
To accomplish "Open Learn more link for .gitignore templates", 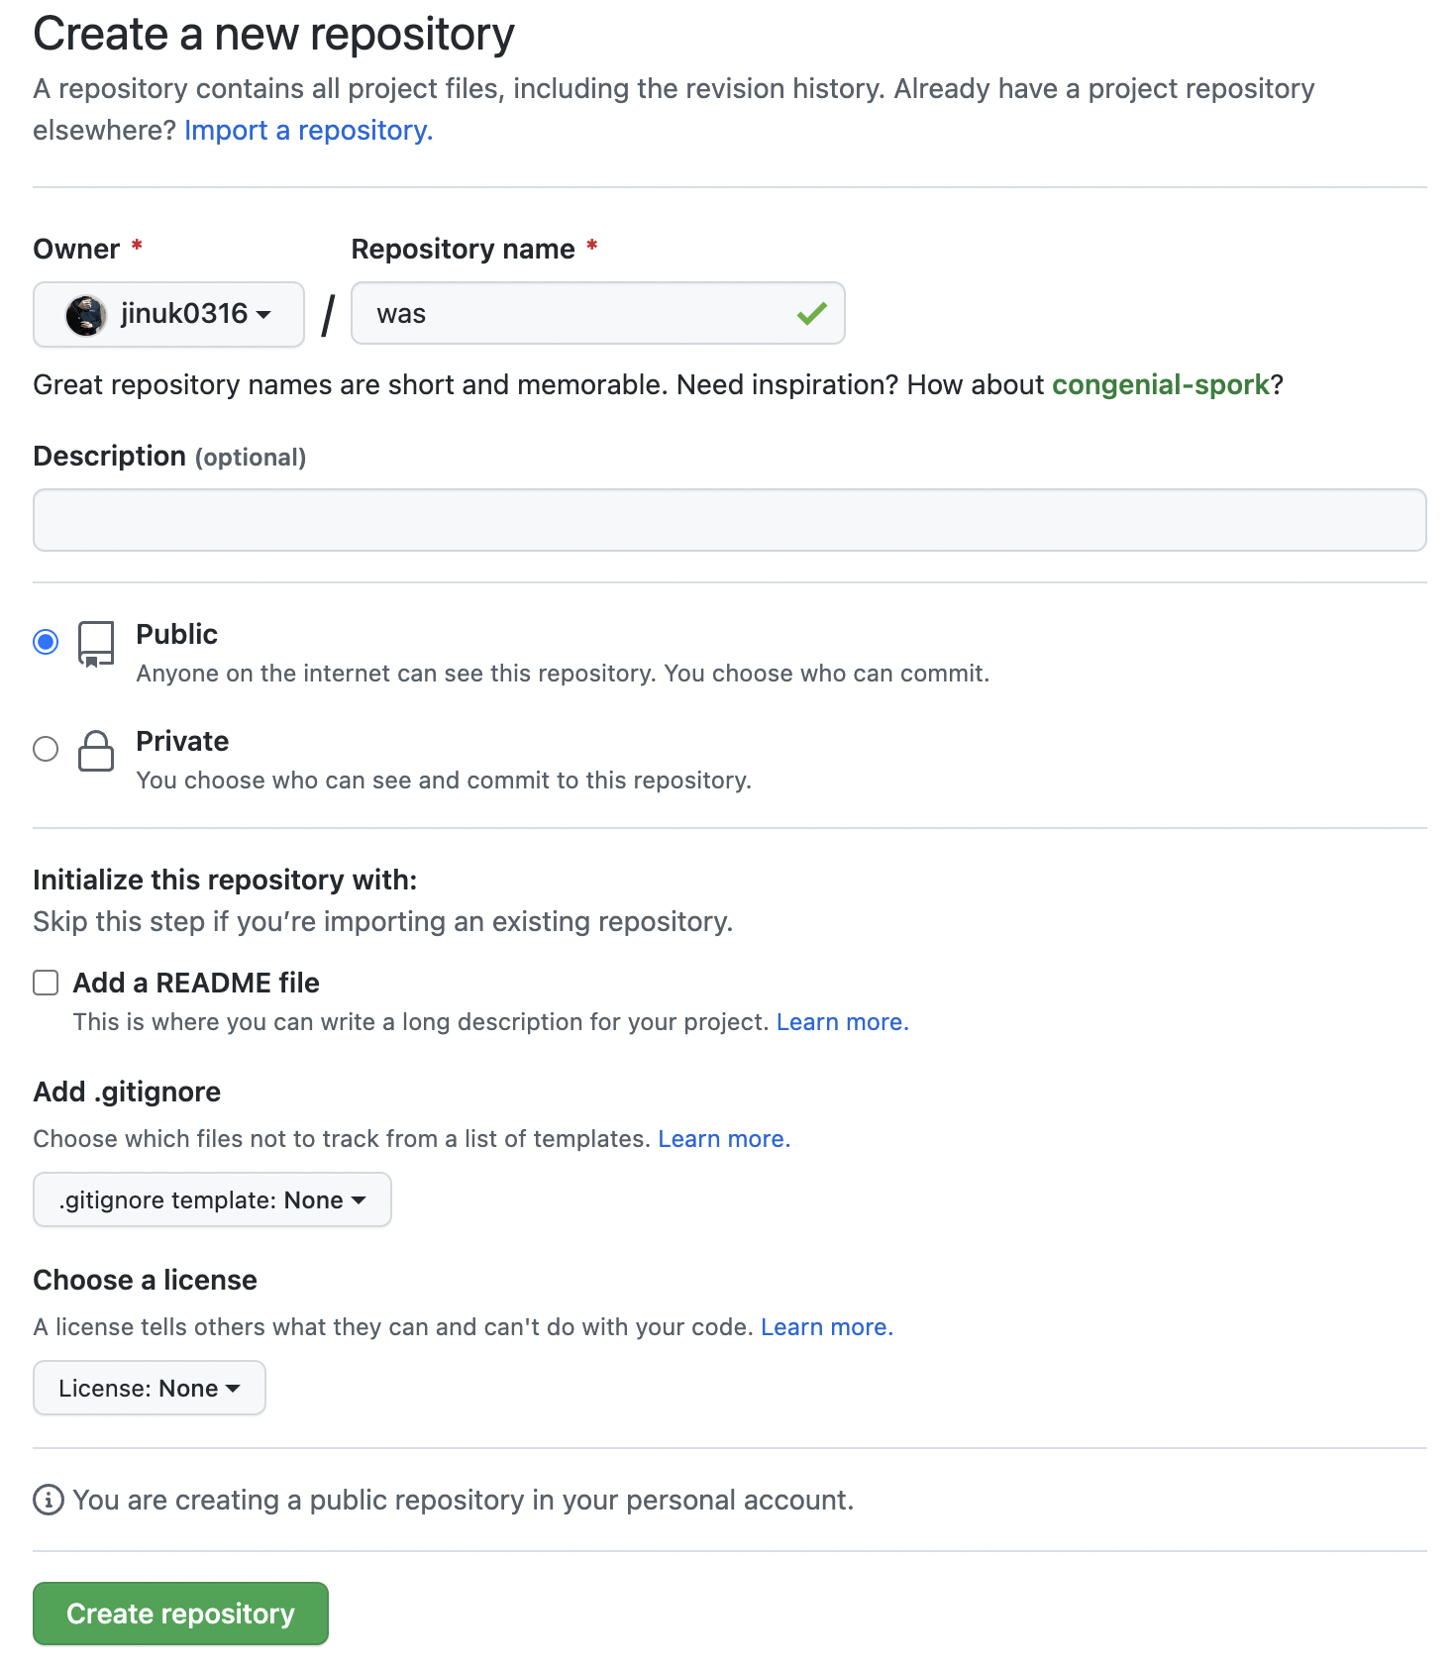I will coord(724,1139).
